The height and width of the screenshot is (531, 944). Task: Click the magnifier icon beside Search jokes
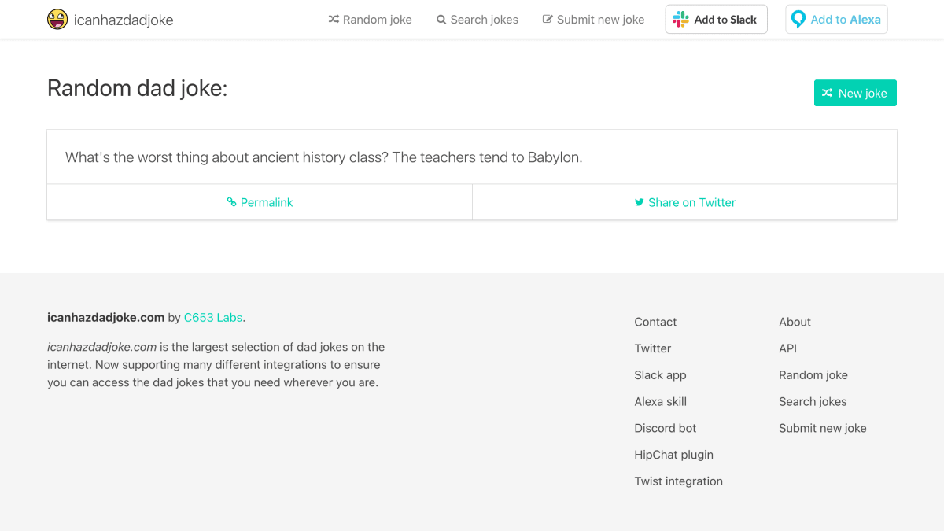pyautogui.click(x=441, y=20)
